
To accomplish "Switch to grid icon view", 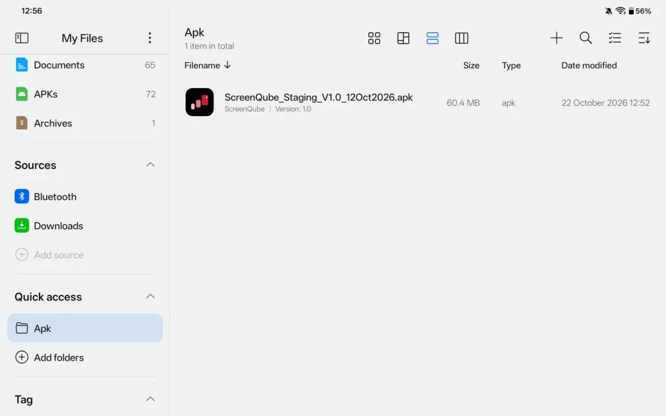I will tap(374, 38).
